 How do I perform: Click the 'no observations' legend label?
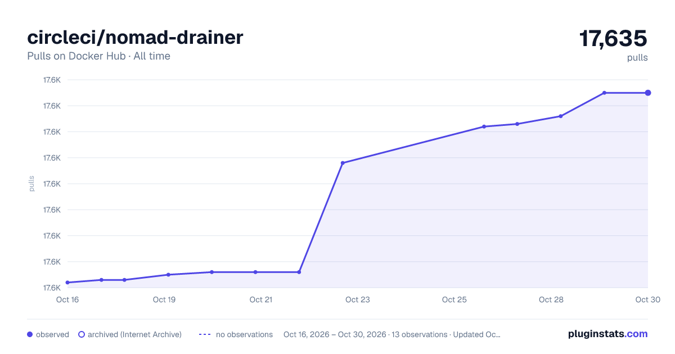(x=244, y=334)
